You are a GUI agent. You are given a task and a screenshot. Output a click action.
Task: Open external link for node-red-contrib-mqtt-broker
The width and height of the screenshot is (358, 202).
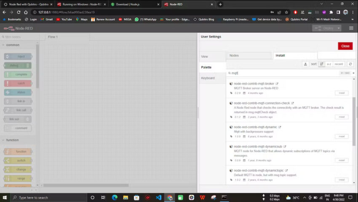tap(277, 84)
